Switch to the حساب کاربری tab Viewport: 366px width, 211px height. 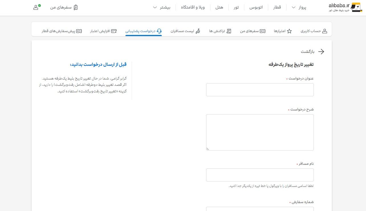coord(314,31)
